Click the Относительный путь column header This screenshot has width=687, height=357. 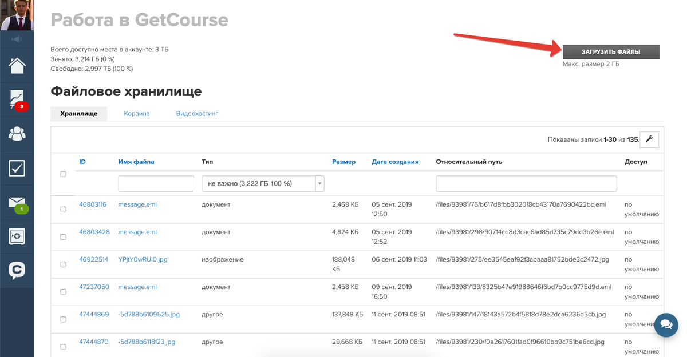click(x=469, y=162)
